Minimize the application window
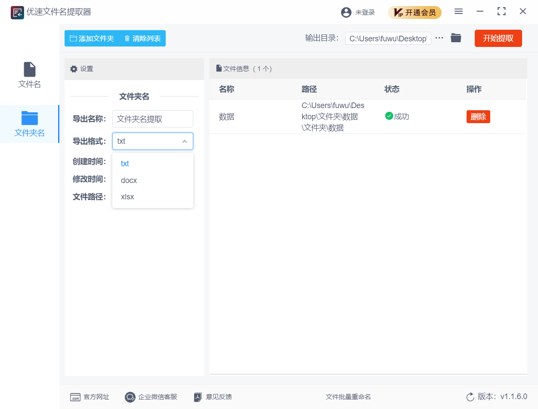The image size is (538, 409). click(x=480, y=12)
